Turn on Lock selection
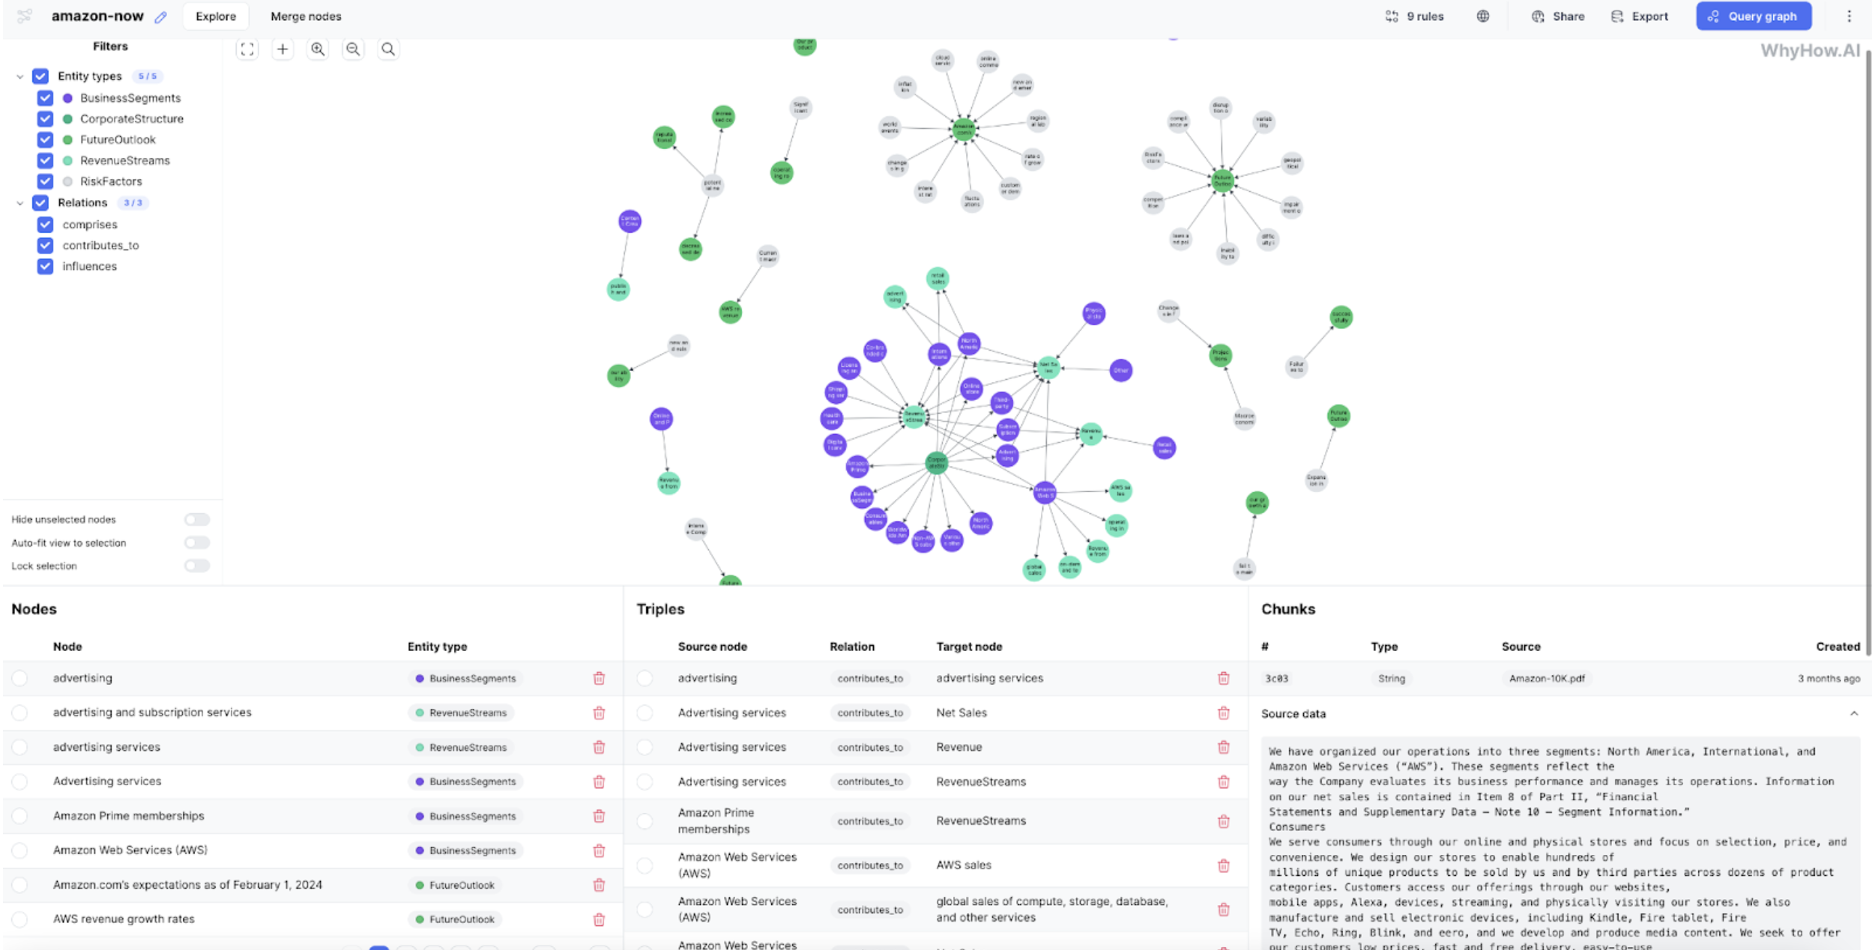The height and width of the screenshot is (950, 1872). [196, 566]
